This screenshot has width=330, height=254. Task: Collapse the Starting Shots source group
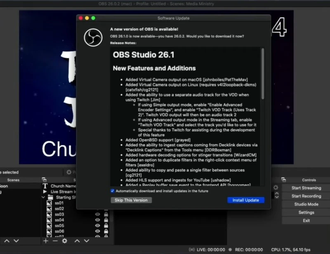(x=43, y=197)
